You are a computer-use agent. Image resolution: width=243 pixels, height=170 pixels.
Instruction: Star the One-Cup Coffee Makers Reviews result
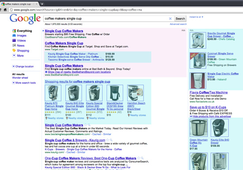pyautogui.click(x=139, y=158)
